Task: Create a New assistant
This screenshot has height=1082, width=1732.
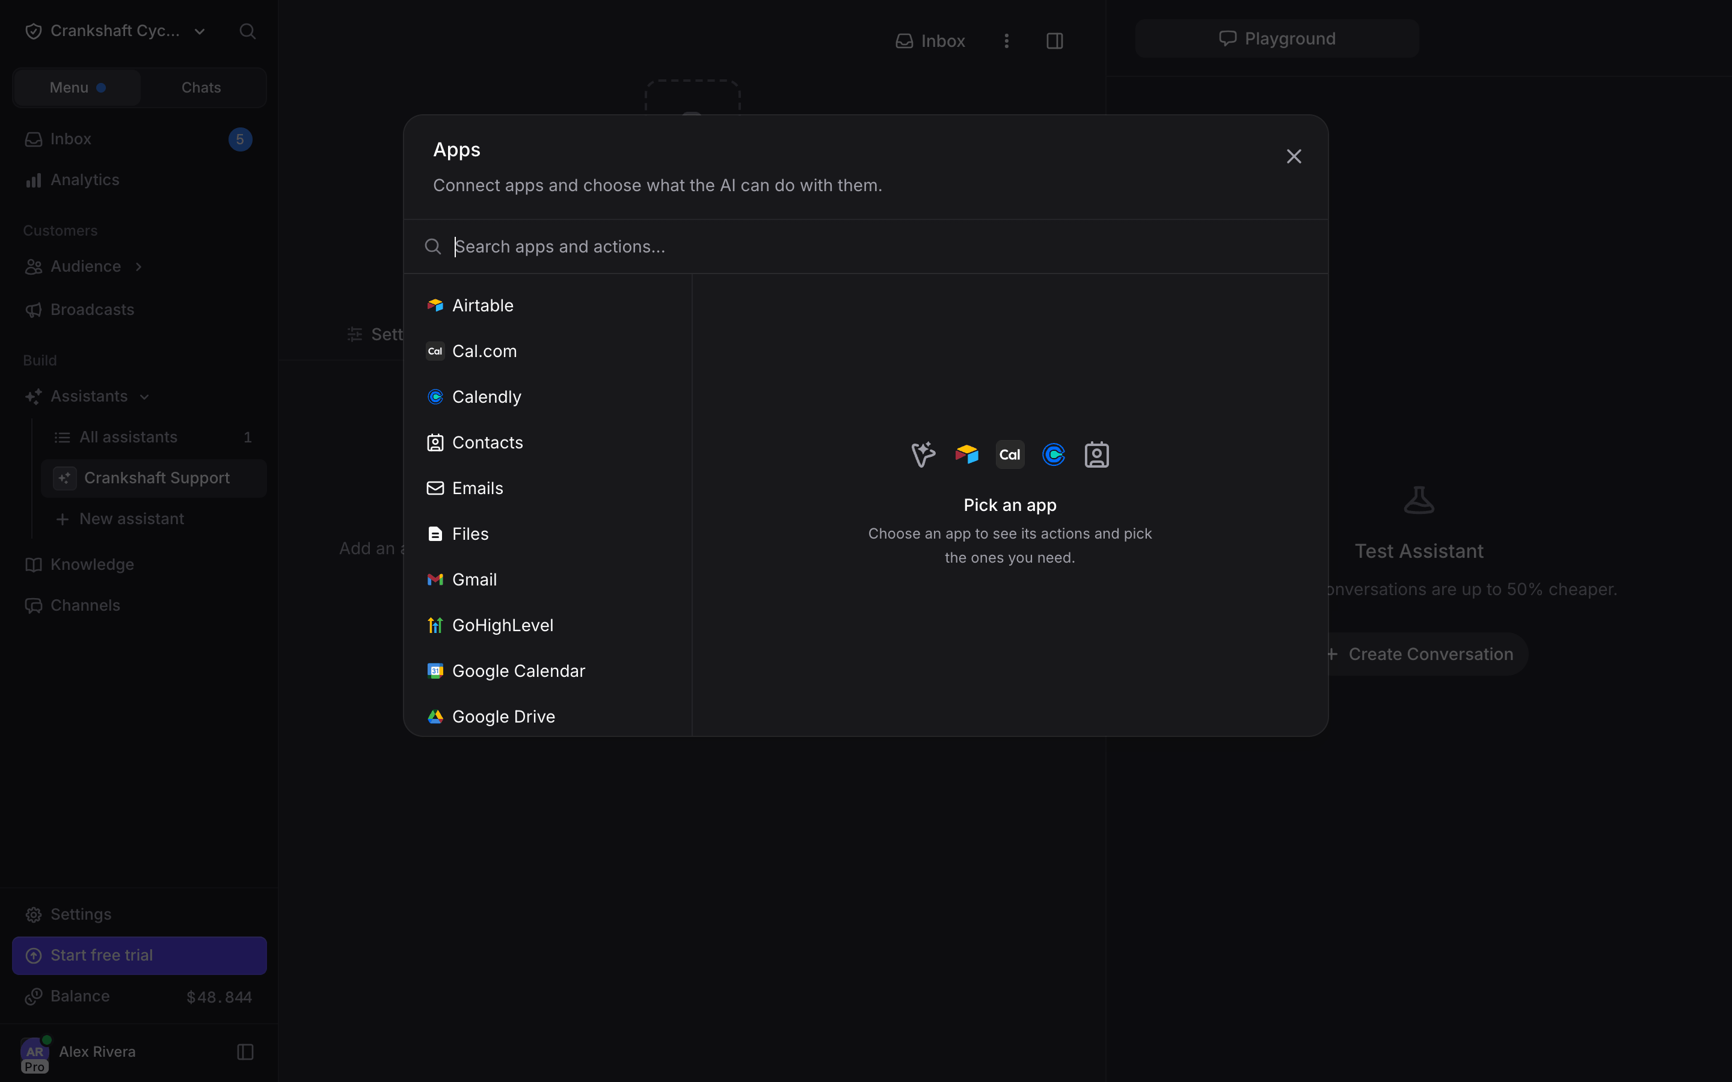Action: tap(153, 519)
